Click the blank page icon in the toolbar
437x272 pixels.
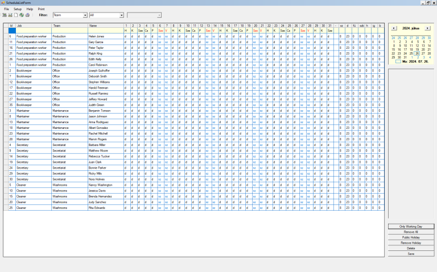pyautogui.click(x=15, y=15)
